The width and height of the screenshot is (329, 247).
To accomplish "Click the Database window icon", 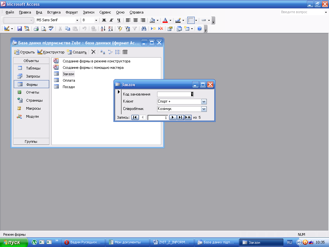I will pos(179,29).
